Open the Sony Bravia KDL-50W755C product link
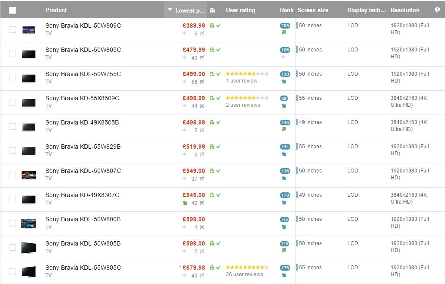Screen dimensions: 445x284 (83, 74)
